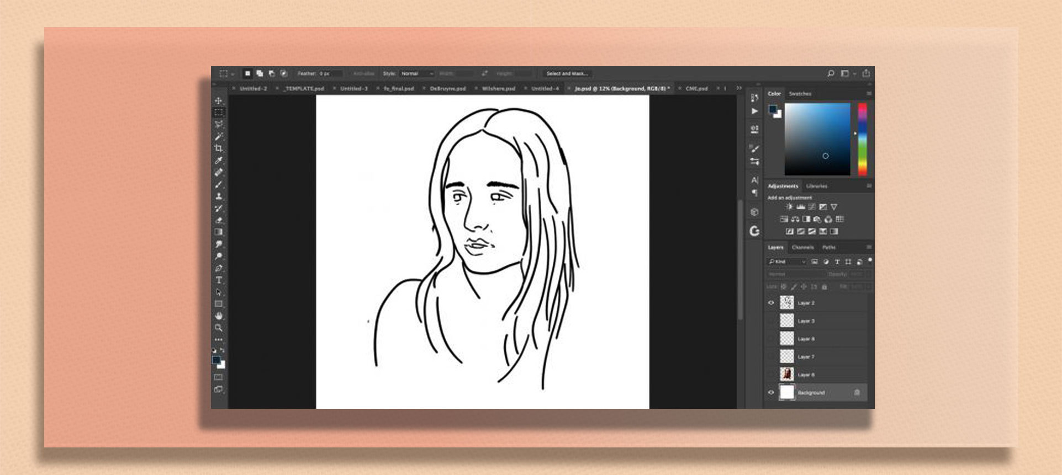Click the share icon in top bar
Viewport: 1062px width, 475px height.
[x=866, y=73]
